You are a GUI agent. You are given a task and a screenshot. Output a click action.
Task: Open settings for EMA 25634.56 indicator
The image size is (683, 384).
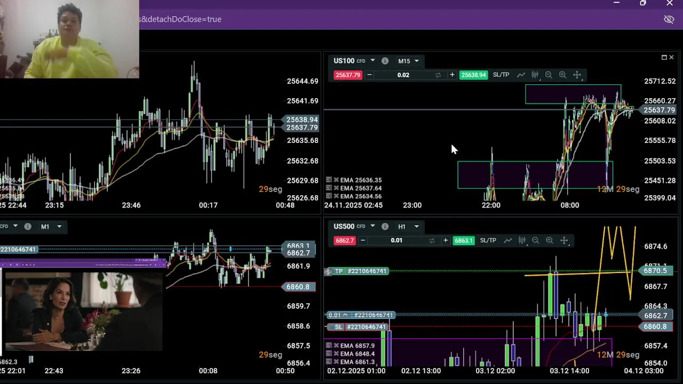click(x=329, y=196)
